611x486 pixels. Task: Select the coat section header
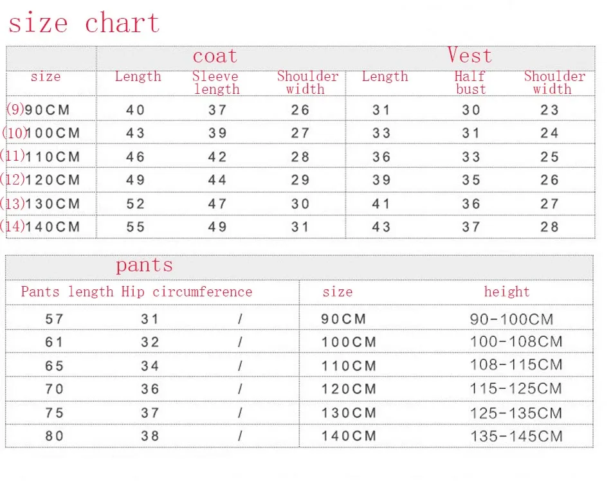215,56
